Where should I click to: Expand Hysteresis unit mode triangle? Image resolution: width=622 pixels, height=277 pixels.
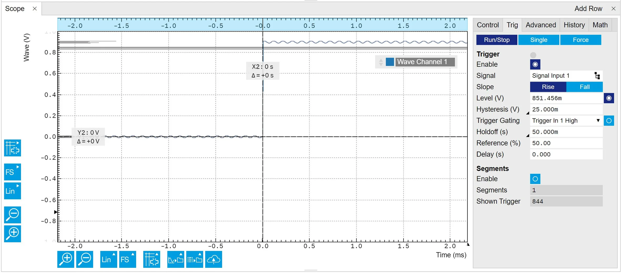tap(527, 113)
